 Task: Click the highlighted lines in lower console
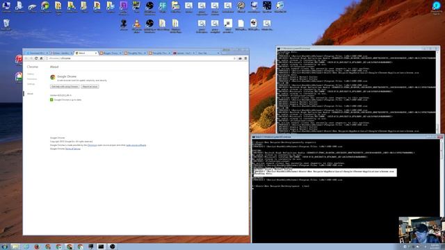pyautogui.click(x=325, y=172)
